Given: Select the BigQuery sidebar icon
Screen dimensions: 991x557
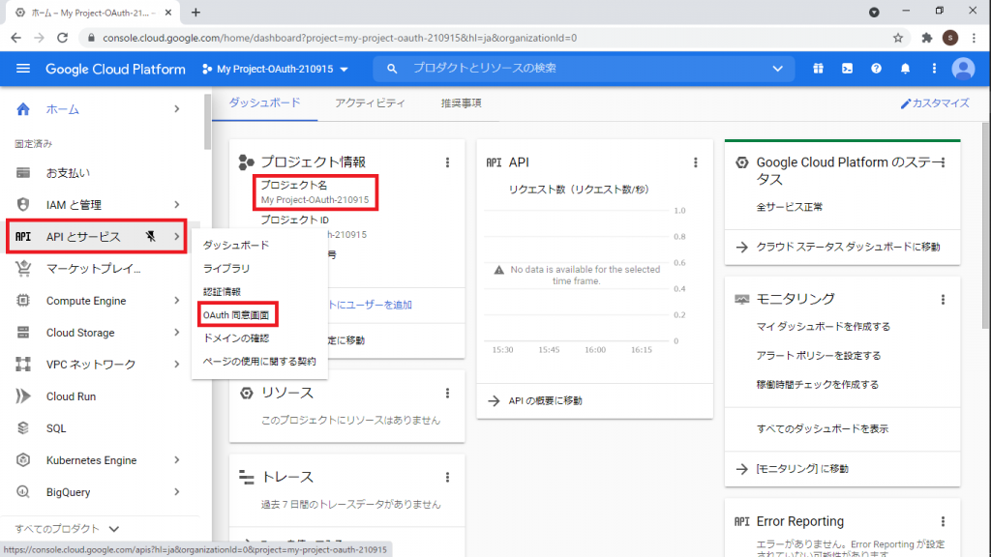Looking at the screenshot, I should point(21,492).
